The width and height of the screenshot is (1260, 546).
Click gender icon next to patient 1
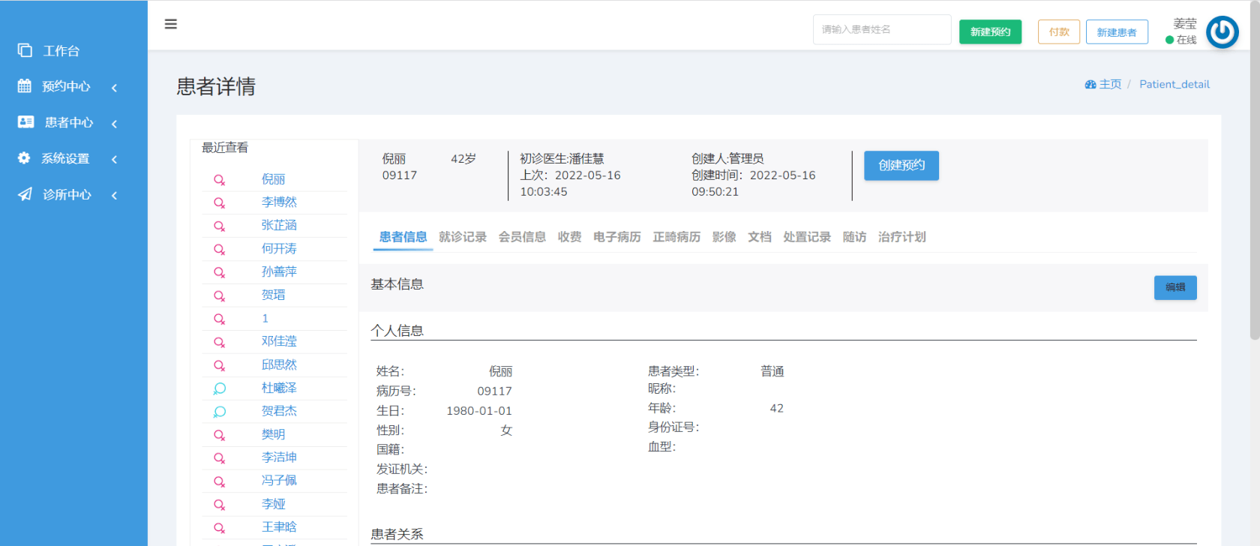tap(219, 319)
